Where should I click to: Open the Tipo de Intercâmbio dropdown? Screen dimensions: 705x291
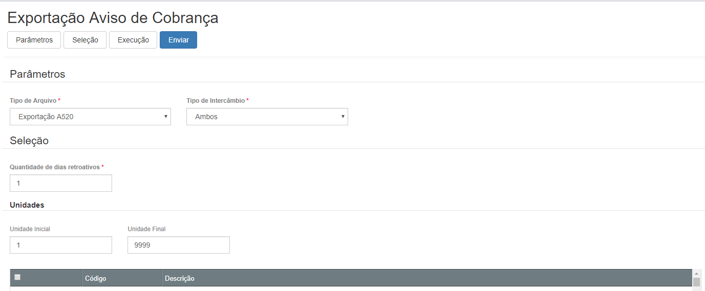(267, 117)
